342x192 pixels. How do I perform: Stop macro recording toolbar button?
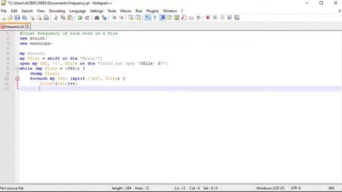(215, 18)
